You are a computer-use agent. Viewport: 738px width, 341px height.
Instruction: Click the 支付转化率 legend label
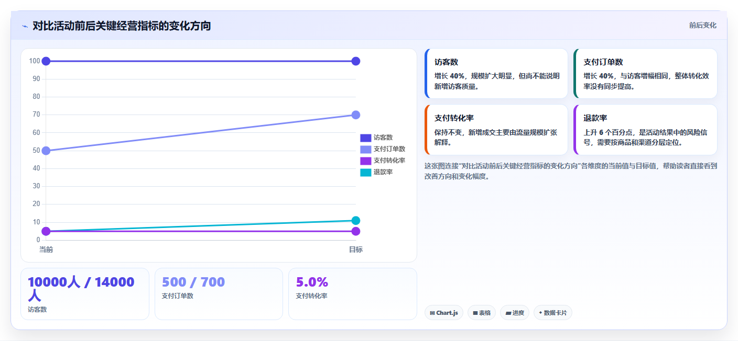click(x=389, y=161)
